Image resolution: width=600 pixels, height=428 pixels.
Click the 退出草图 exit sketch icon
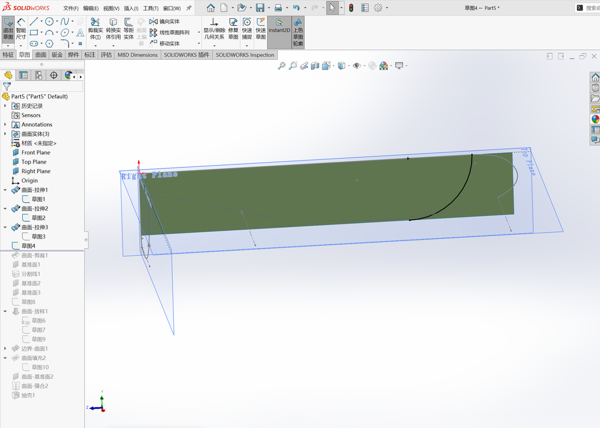pyautogui.click(x=8, y=29)
